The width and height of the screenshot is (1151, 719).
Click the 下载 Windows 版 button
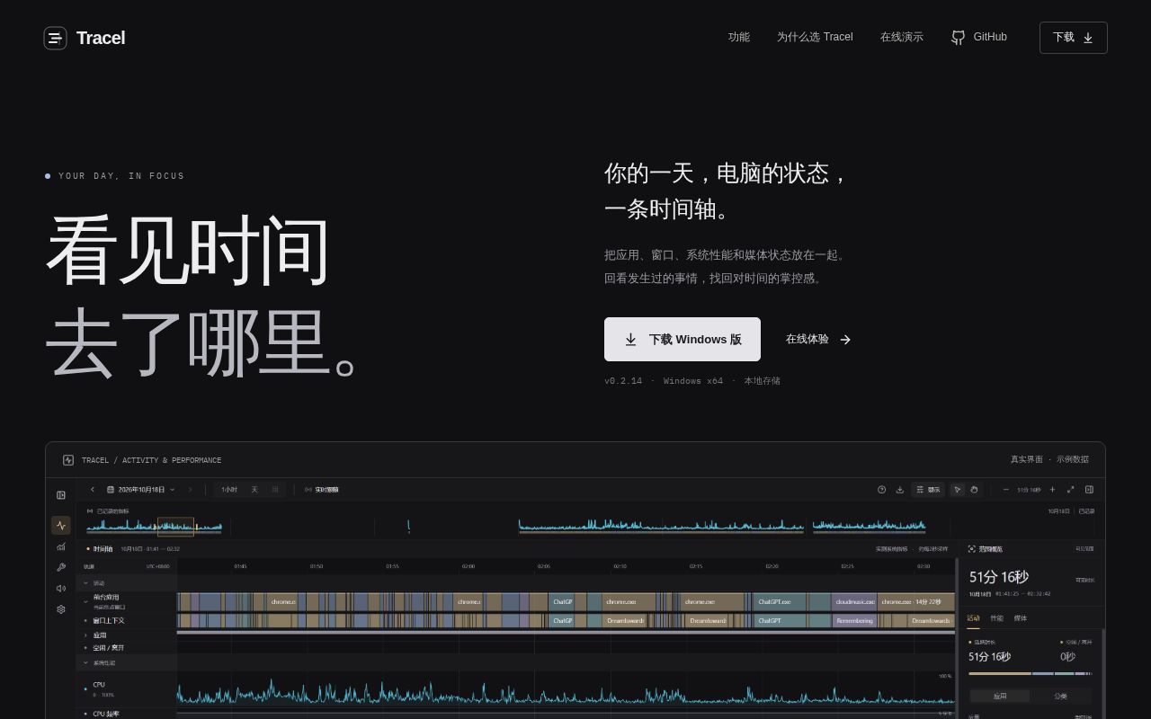[x=683, y=339]
